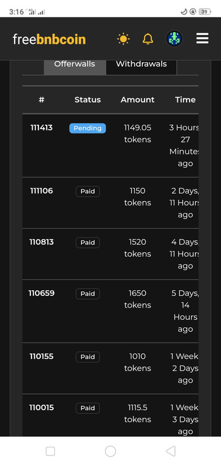
Task: Open the user avatar profile menu
Action: pos(174,38)
